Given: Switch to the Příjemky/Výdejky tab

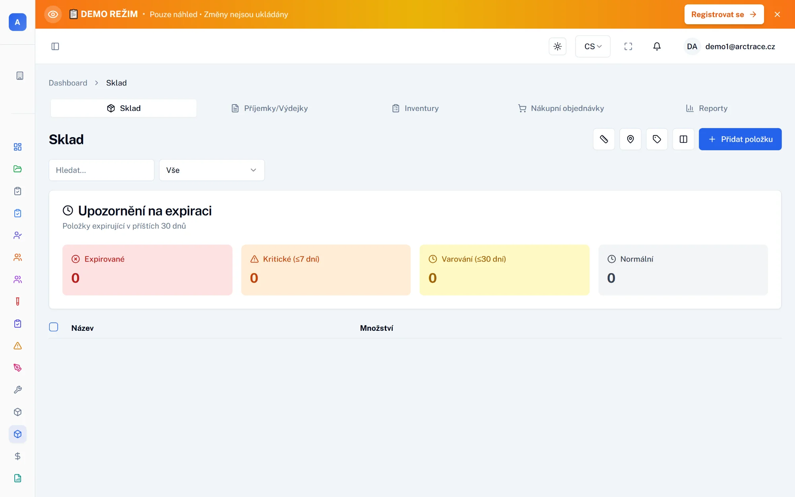Looking at the screenshot, I should (x=270, y=108).
